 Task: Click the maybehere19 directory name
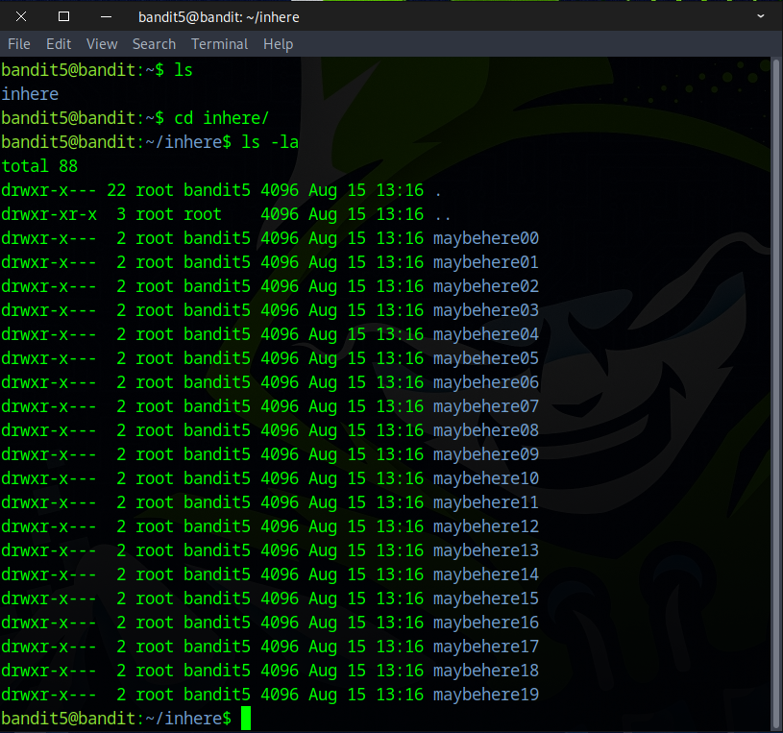tap(485, 695)
